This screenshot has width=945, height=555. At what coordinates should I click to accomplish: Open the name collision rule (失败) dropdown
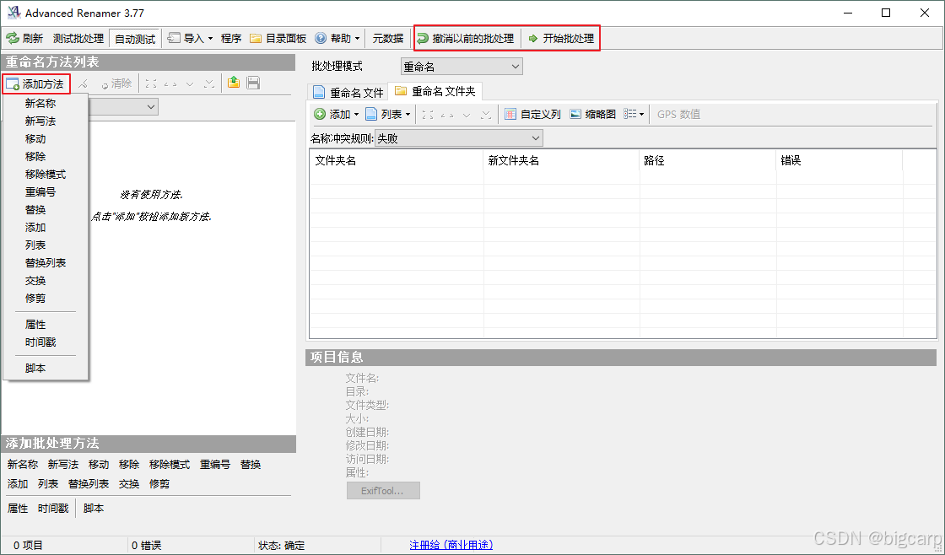(459, 138)
